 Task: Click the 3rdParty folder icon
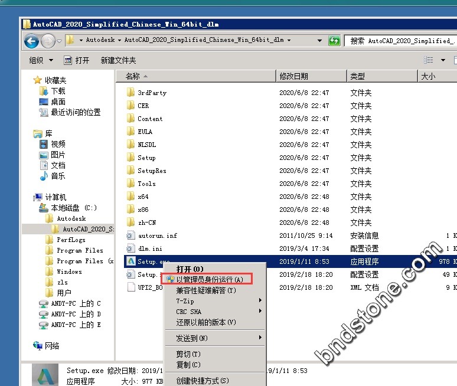coord(130,93)
